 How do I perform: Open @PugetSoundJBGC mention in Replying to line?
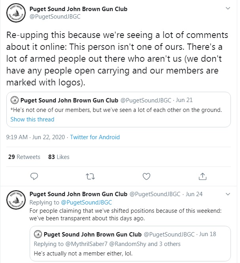point(86,202)
